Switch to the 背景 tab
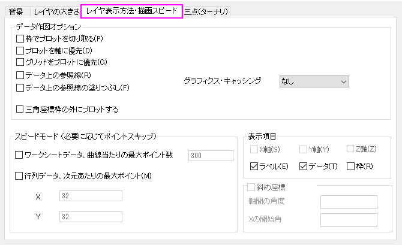This screenshot has height=245, width=402. [x=16, y=12]
